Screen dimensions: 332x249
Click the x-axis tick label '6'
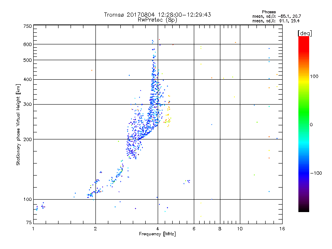[194, 229]
